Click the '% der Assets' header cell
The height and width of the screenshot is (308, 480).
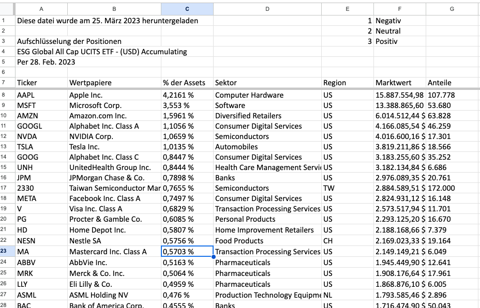[187, 83]
